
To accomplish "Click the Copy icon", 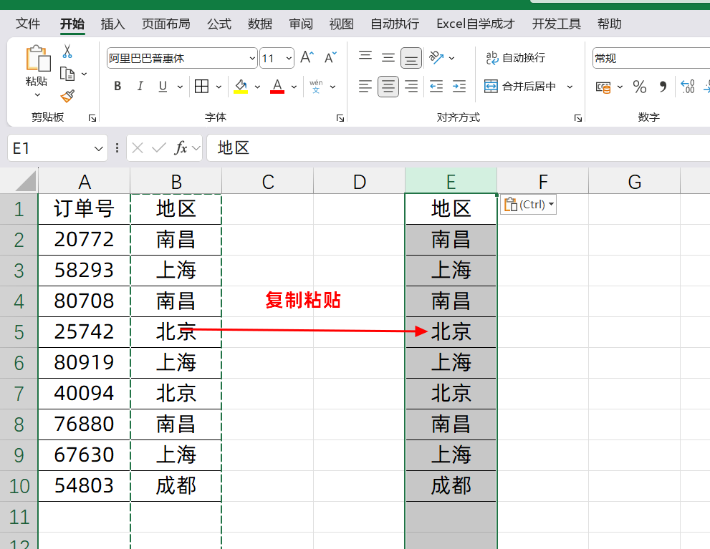I will (67, 73).
